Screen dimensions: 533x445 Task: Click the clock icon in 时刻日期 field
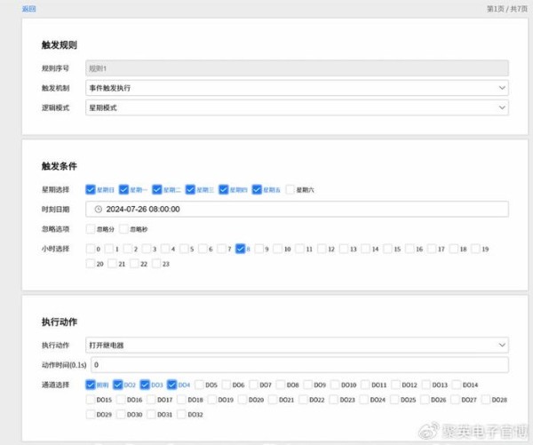99,209
